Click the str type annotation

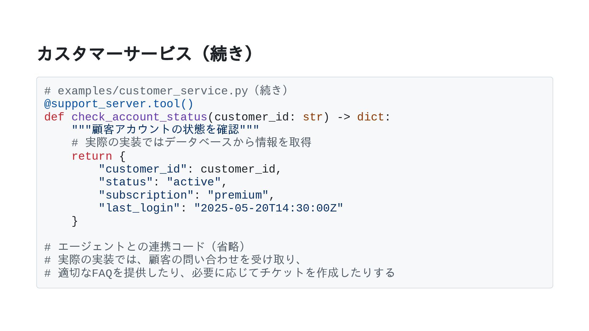312,117
